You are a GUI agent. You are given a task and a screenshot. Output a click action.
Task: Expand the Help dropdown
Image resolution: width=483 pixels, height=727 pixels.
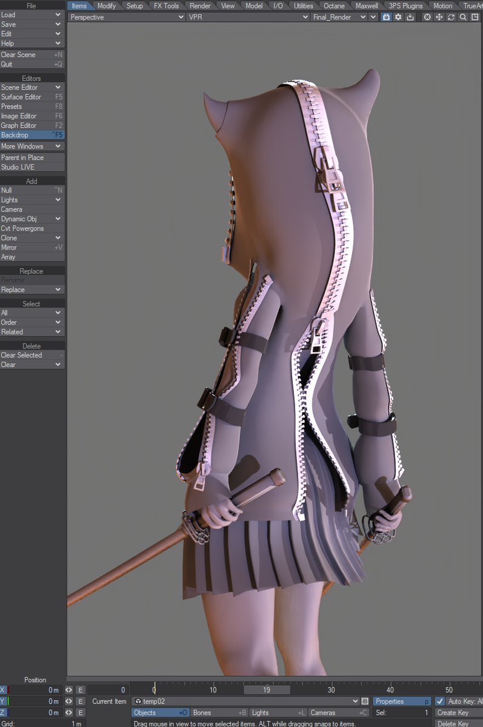pyautogui.click(x=32, y=44)
